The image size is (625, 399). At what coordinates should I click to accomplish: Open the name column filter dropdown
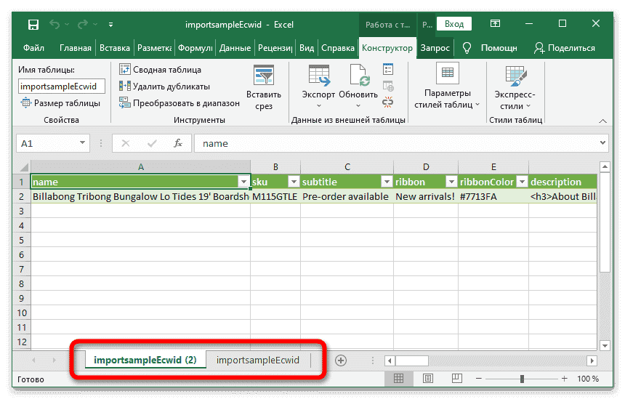click(243, 182)
